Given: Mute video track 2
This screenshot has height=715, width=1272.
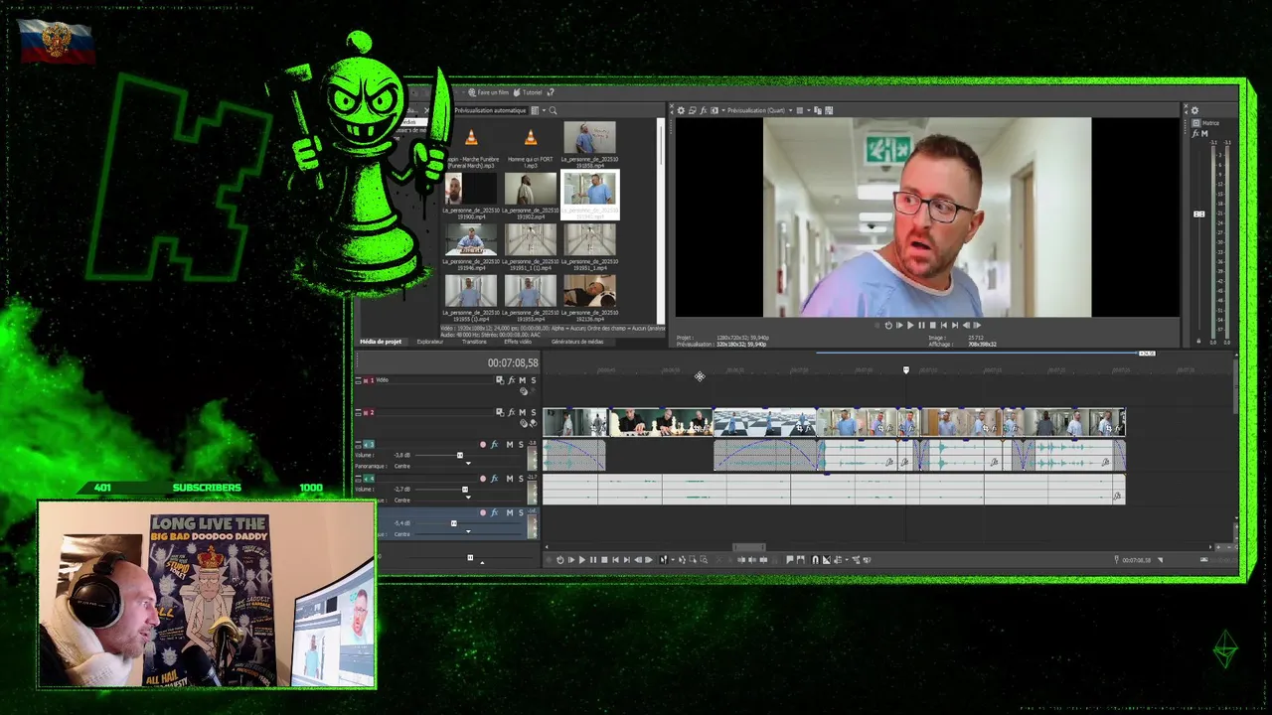Looking at the screenshot, I should (x=522, y=412).
